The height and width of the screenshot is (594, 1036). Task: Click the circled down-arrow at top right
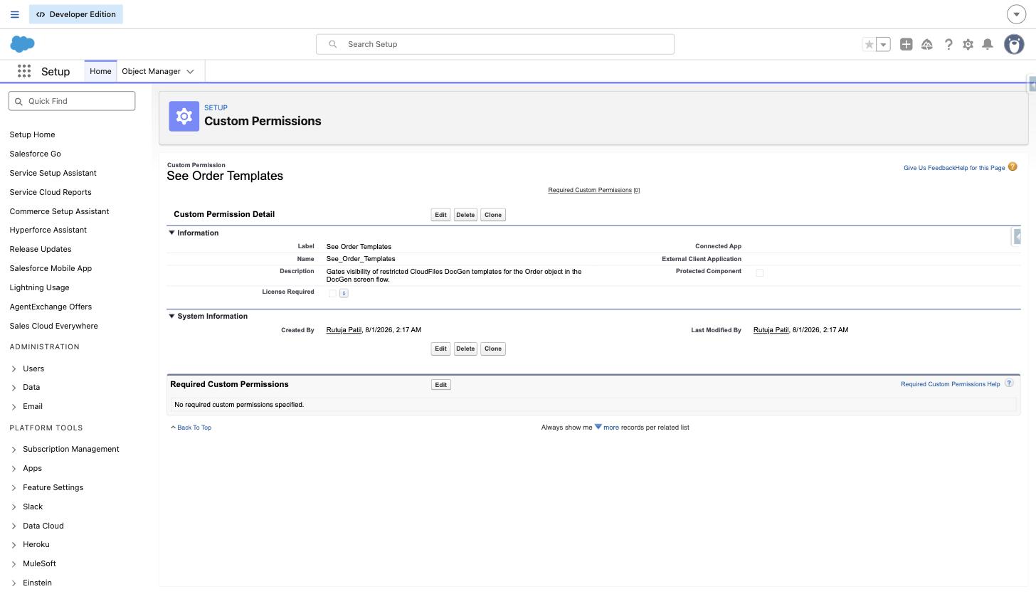(1016, 14)
